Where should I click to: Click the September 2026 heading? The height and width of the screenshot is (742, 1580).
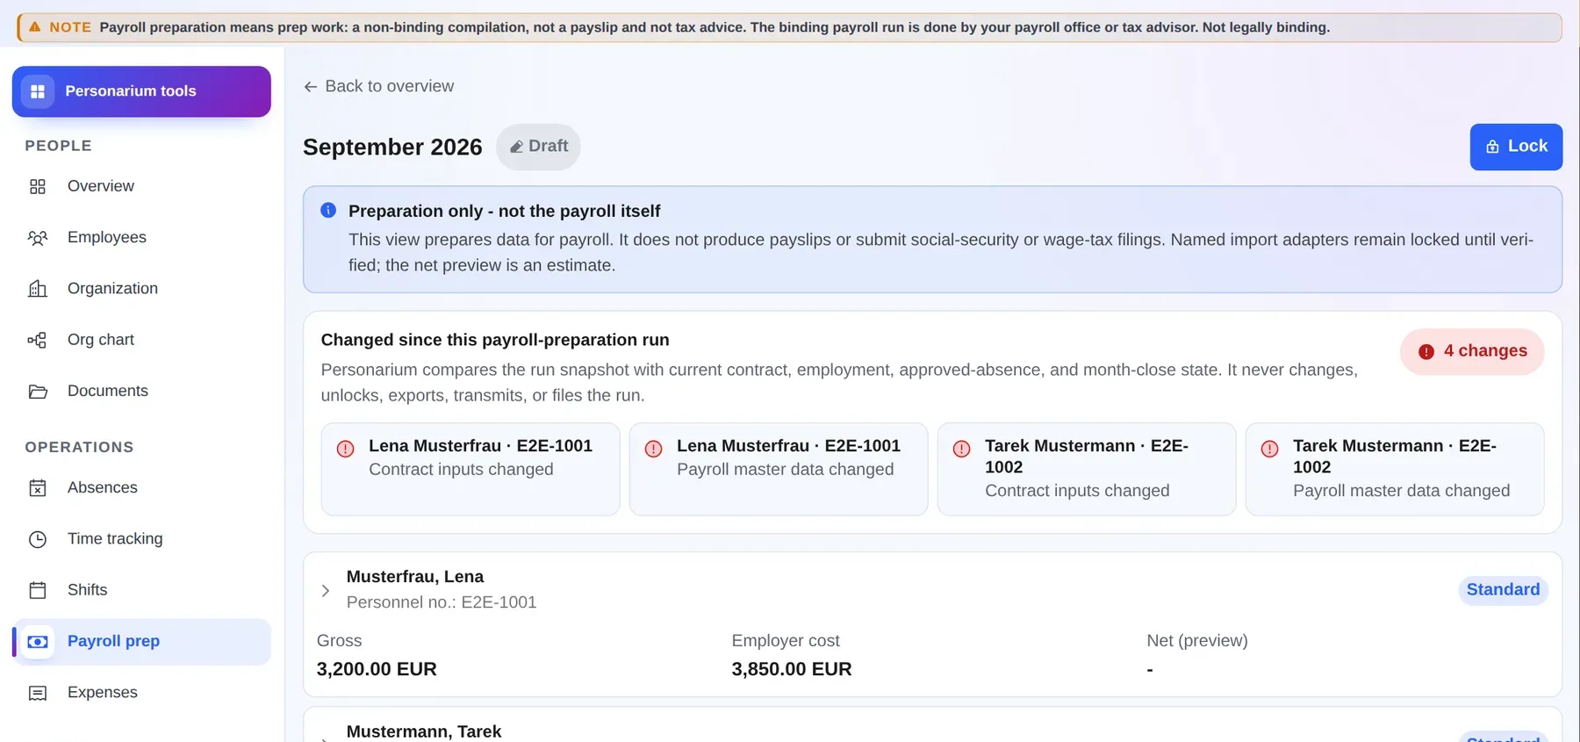392,147
